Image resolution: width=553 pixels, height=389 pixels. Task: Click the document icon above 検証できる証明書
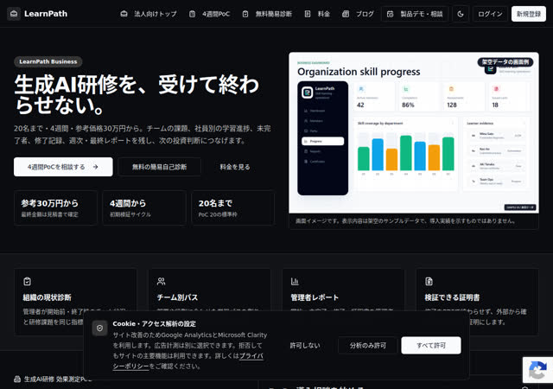click(x=429, y=281)
